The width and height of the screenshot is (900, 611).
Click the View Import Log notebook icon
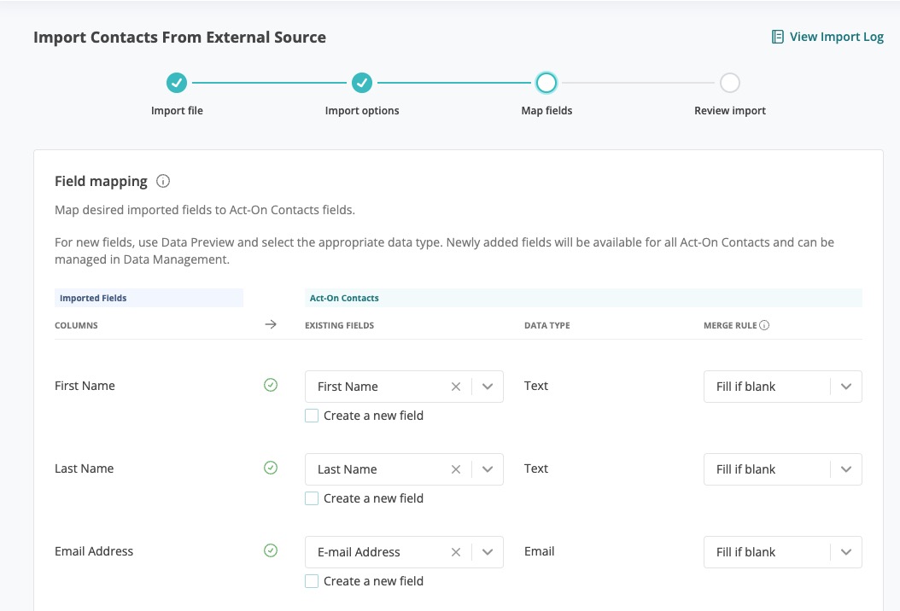pyautogui.click(x=777, y=37)
